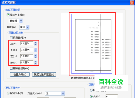Increase the 下(B) bottom margin value
This screenshot has width=135, height=98.
(x=35, y=49)
